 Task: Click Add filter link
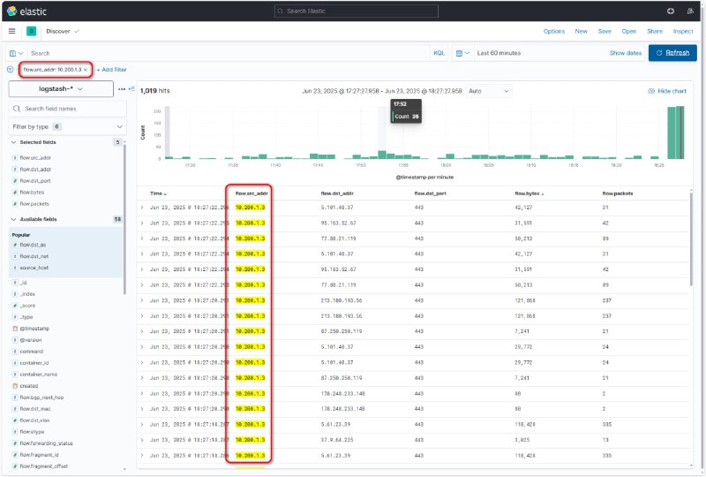(x=112, y=70)
